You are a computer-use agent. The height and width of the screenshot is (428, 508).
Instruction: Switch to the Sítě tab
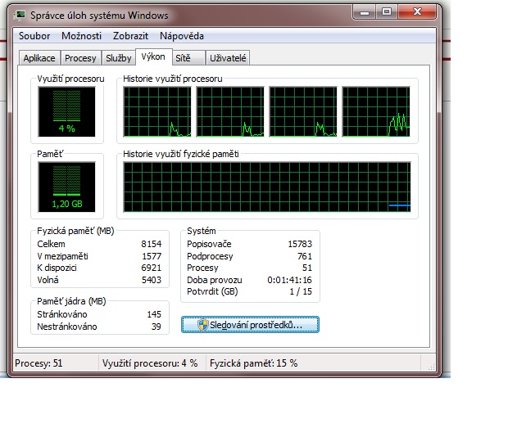coord(189,58)
